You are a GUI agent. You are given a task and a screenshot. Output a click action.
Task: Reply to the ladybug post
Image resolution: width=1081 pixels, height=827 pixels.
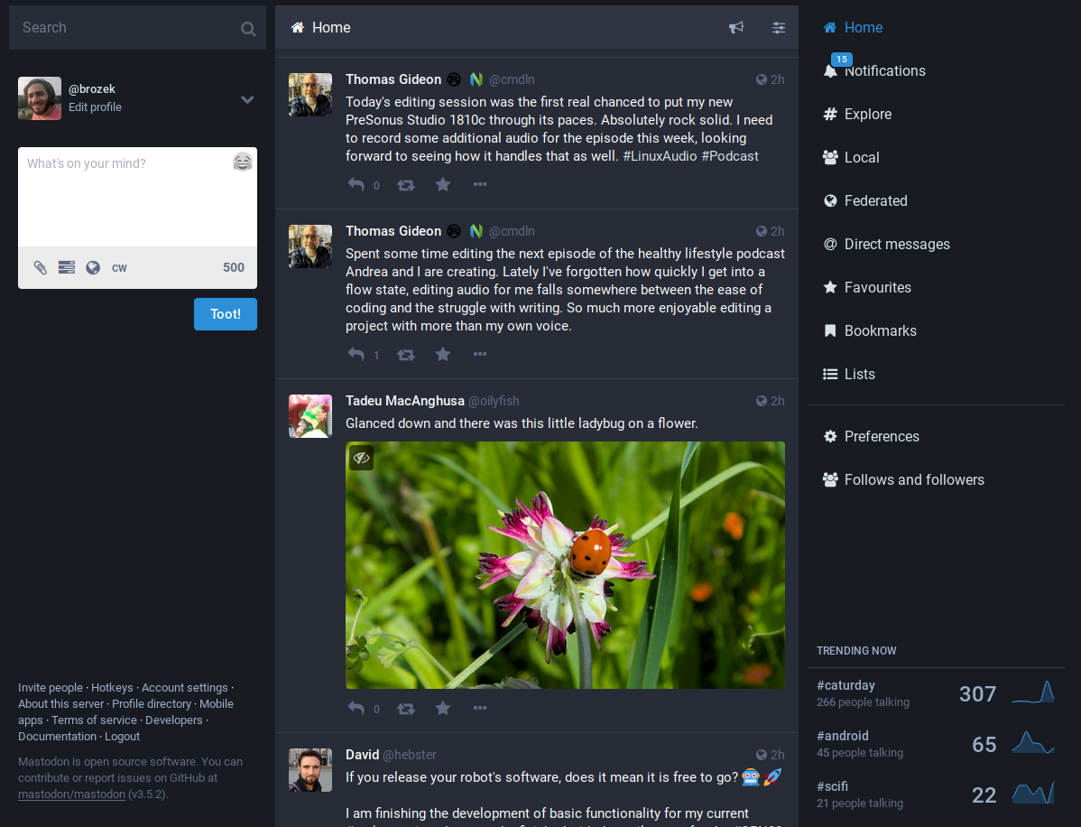tap(356, 709)
